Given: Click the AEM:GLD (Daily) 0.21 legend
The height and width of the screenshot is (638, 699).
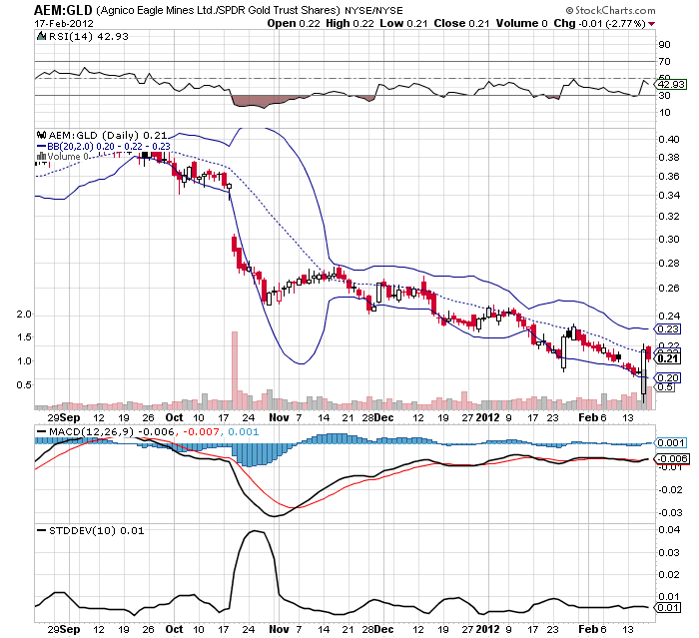Looking at the screenshot, I should click(108, 135).
